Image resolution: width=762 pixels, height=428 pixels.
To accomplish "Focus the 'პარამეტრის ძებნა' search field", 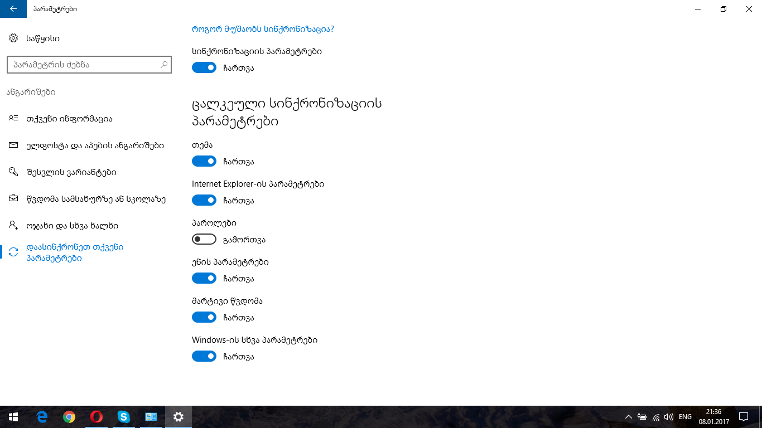I will tap(89, 65).
